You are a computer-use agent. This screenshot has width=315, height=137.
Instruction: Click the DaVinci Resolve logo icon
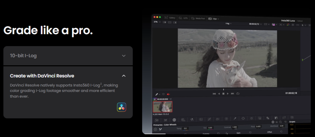(122, 107)
